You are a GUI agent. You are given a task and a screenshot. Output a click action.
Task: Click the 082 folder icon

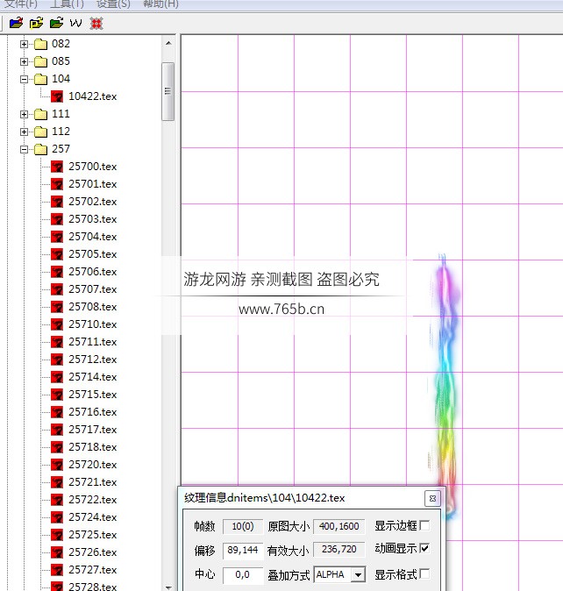click(40, 44)
